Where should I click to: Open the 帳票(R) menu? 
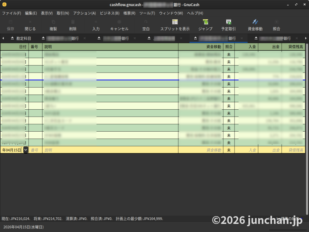pos(129,13)
